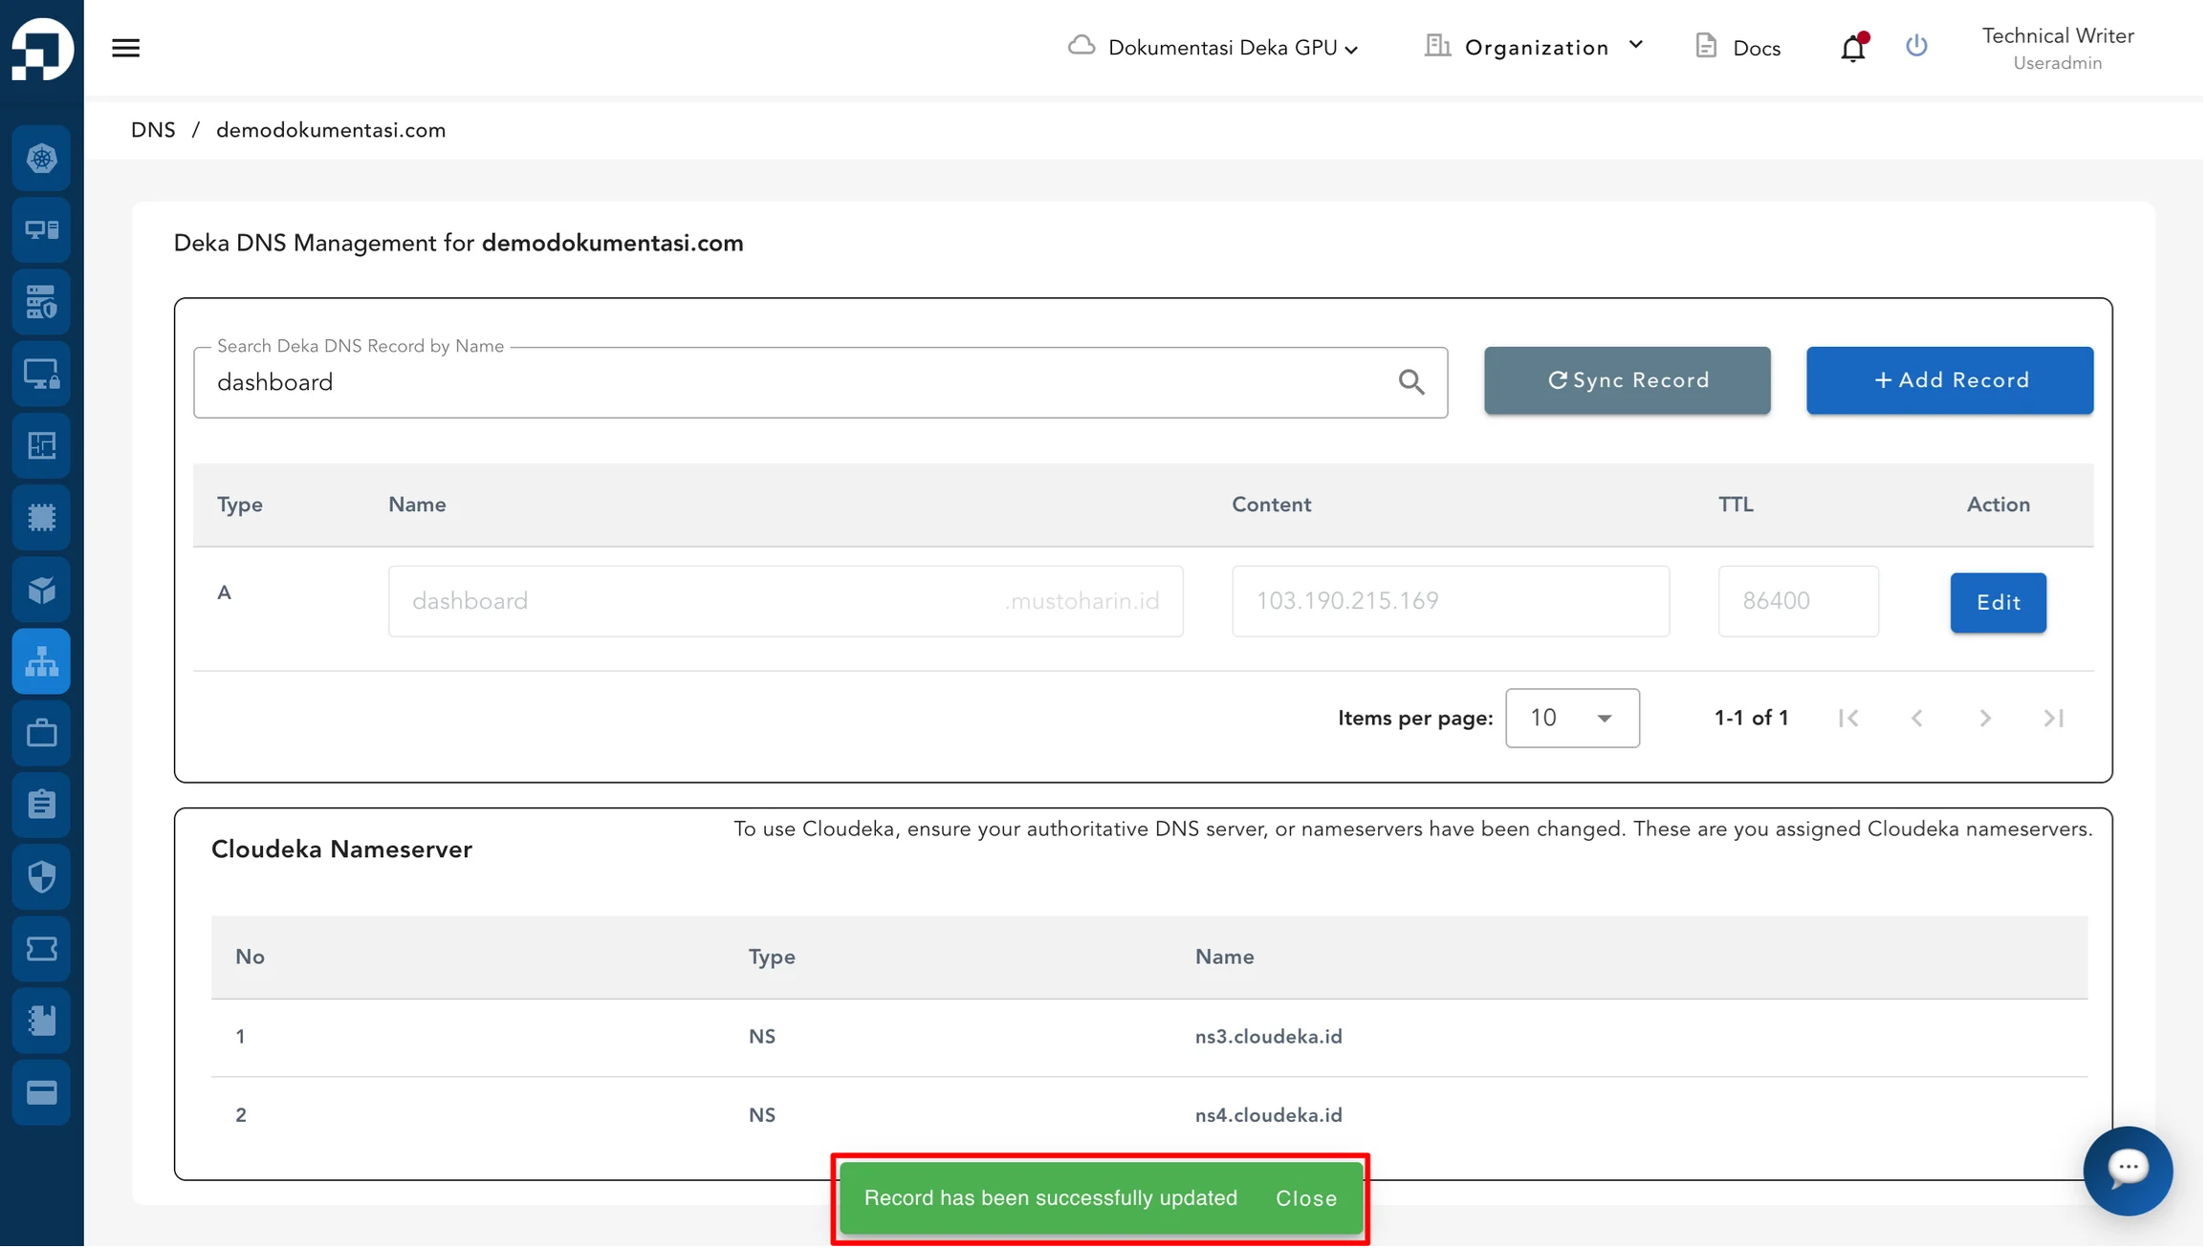Click the notification bell icon
This screenshot has width=2207, height=1248.
tap(1854, 47)
